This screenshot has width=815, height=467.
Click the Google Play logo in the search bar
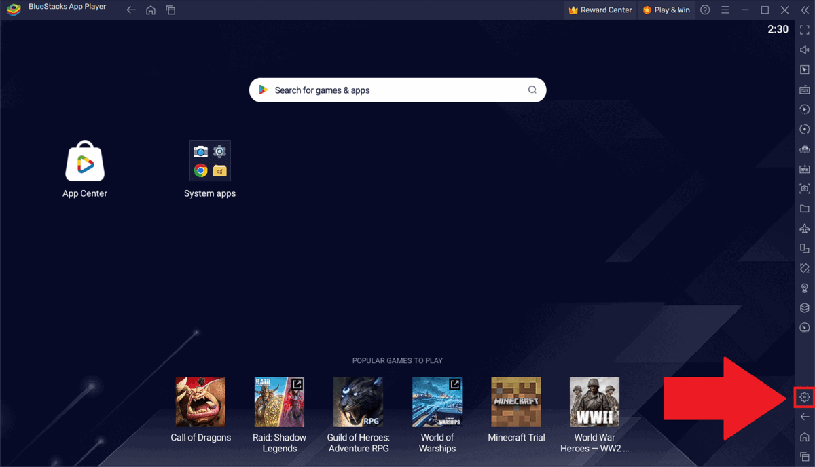click(x=264, y=90)
